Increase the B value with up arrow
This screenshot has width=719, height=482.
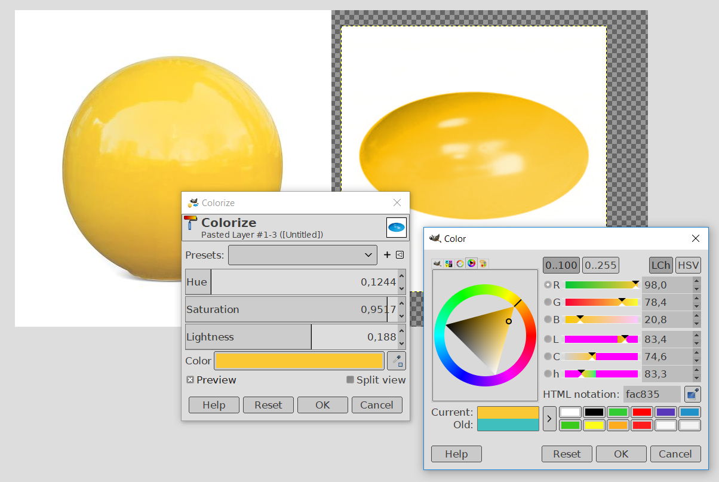click(x=696, y=315)
